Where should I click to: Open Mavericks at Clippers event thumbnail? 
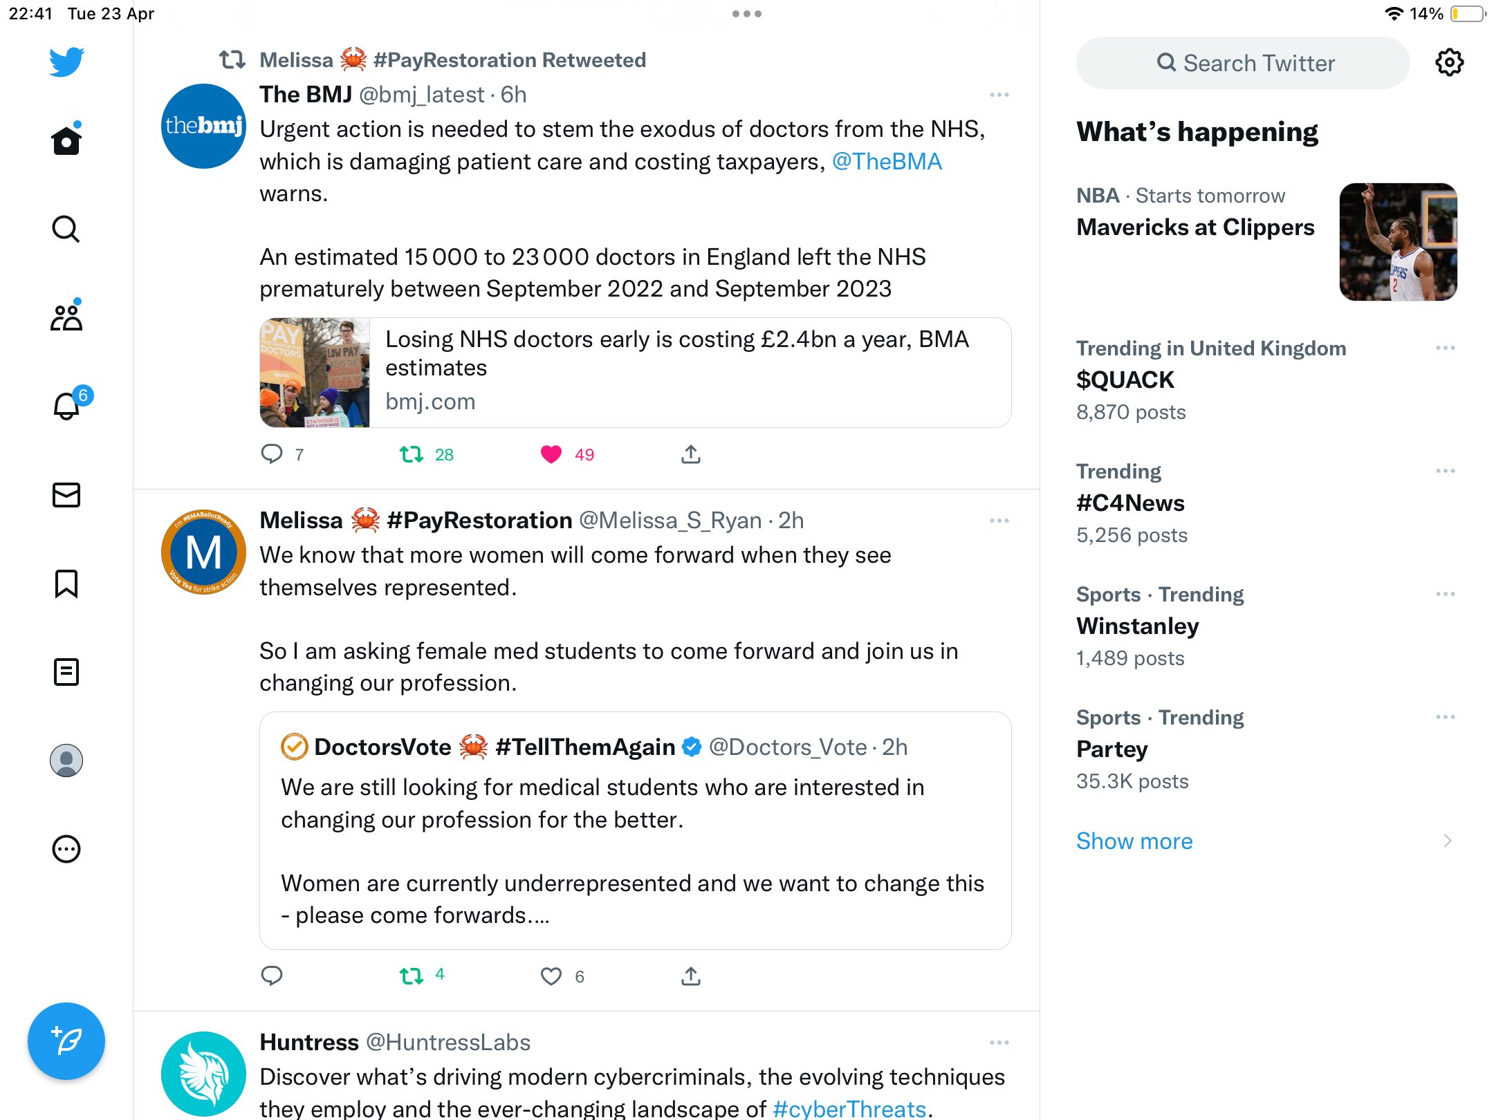click(1399, 242)
